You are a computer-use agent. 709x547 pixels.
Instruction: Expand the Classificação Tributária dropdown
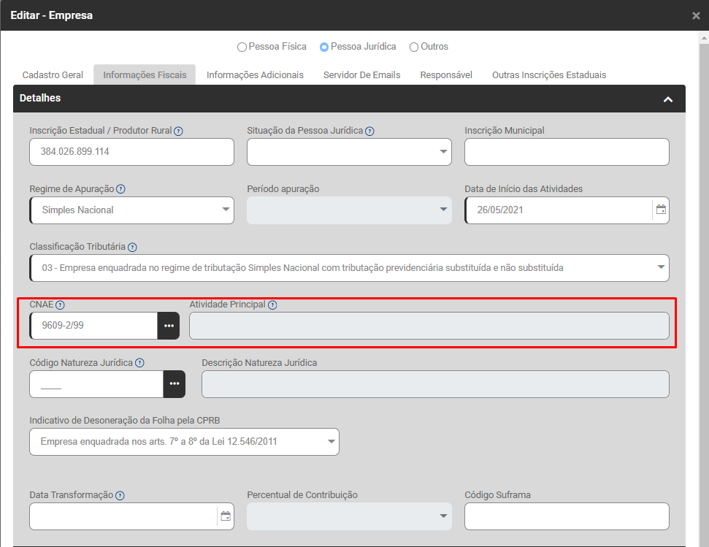coord(349,268)
